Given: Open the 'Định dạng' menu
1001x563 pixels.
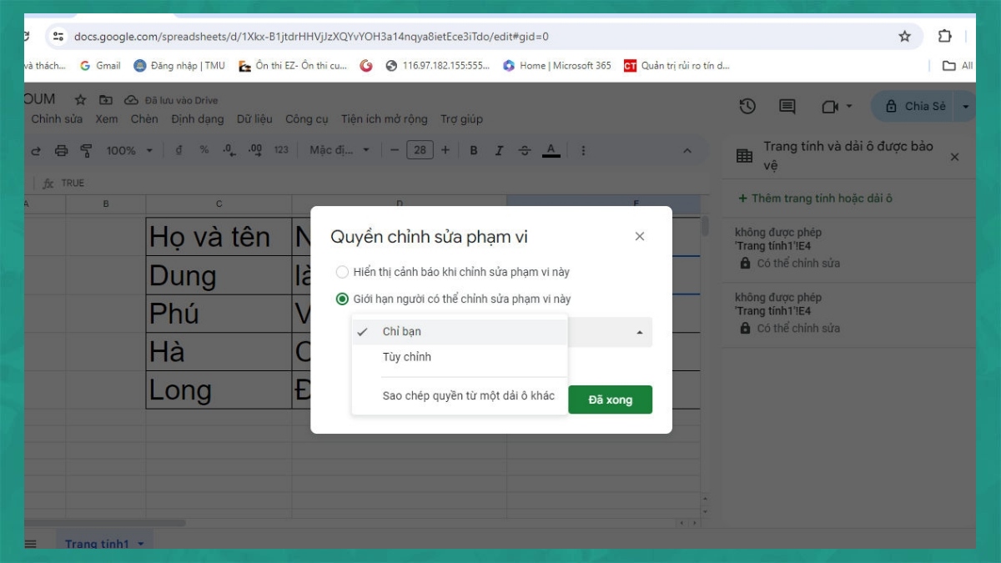Looking at the screenshot, I should click(x=198, y=119).
